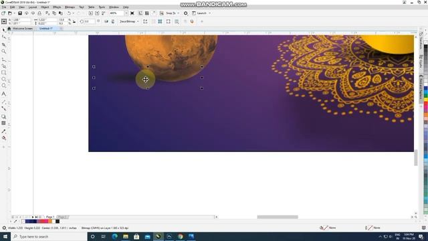Click the Open file icon

[10, 13]
